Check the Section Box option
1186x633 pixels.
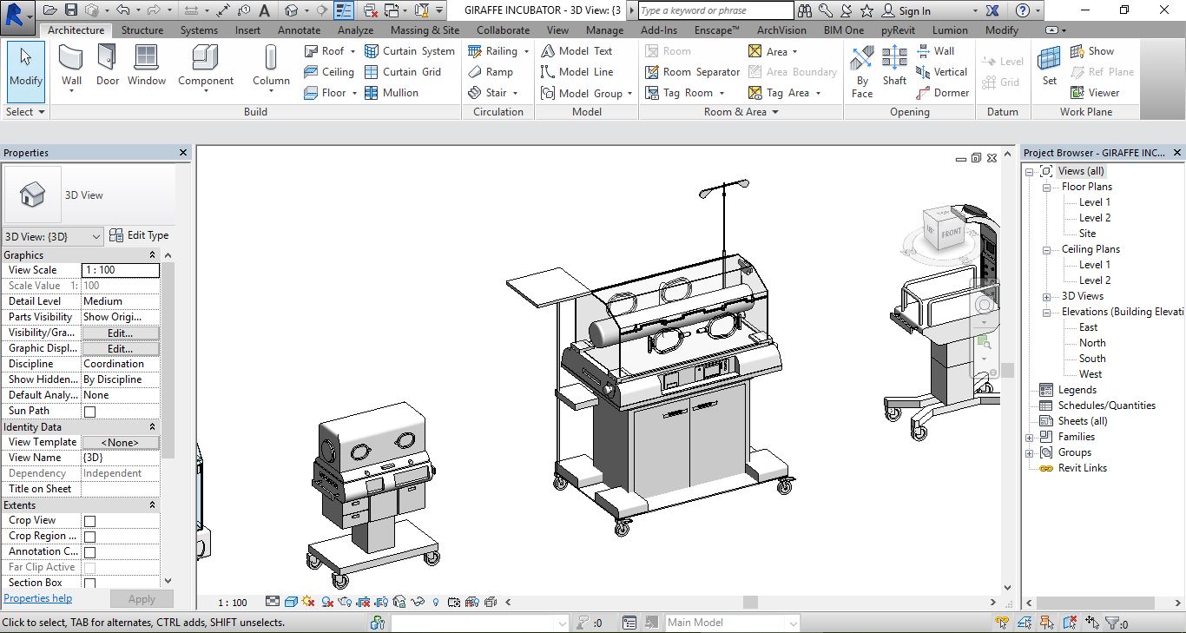pyautogui.click(x=89, y=584)
